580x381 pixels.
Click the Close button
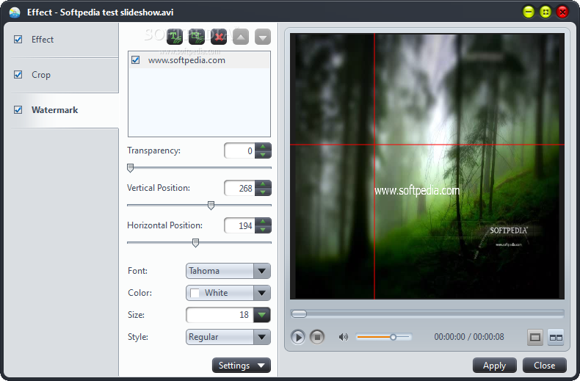point(545,366)
